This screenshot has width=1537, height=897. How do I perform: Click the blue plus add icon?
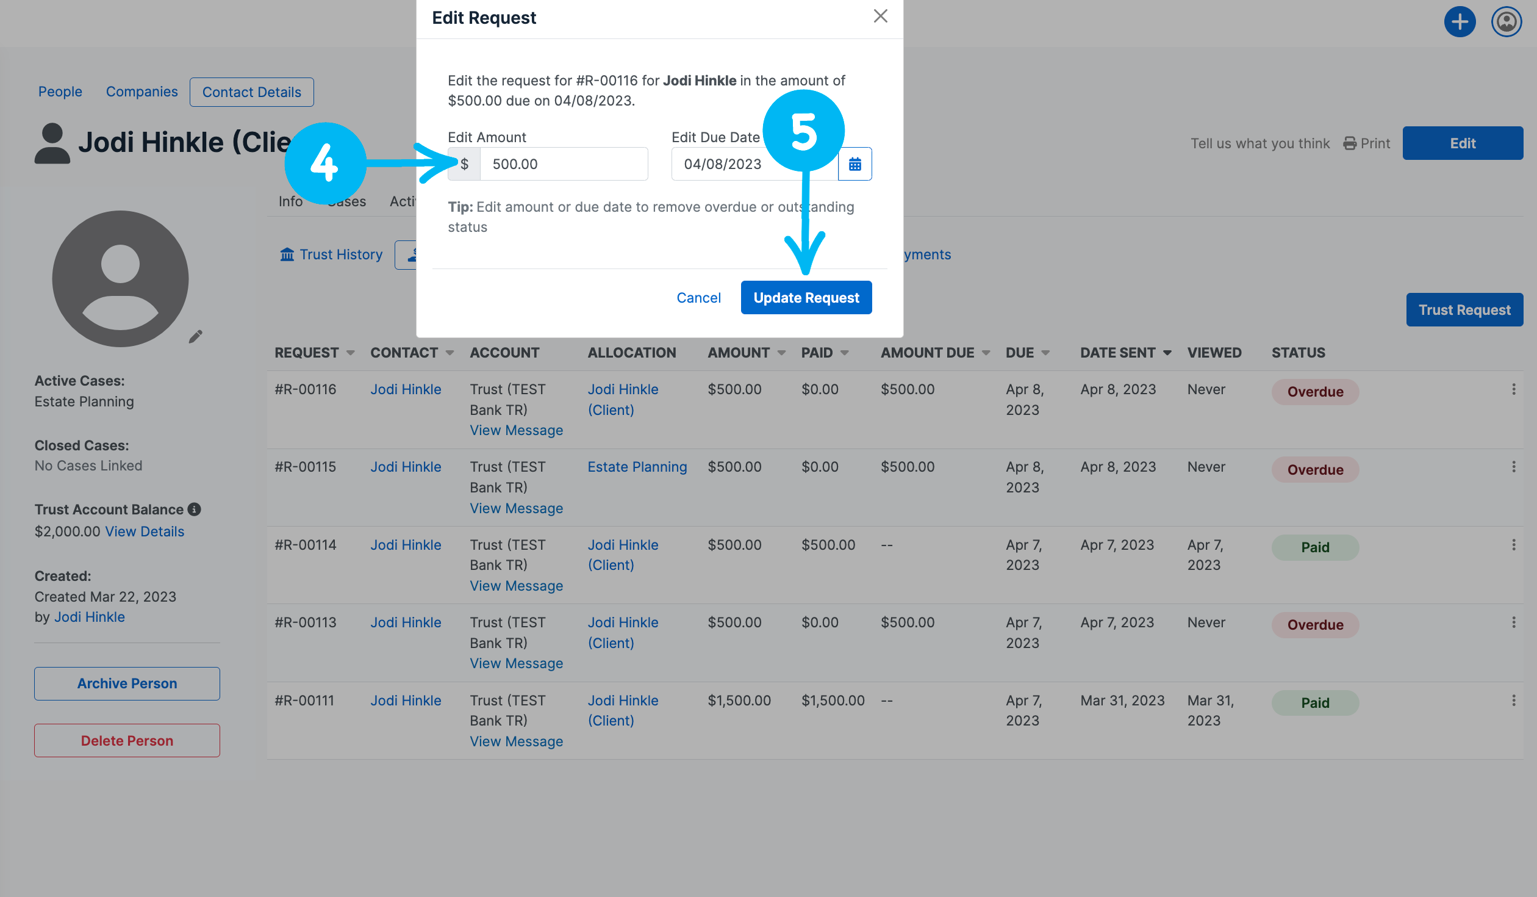pos(1460,23)
